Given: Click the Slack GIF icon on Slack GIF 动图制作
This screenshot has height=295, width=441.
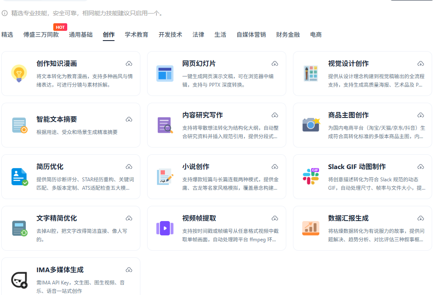Looking at the screenshot, I should [x=310, y=177].
